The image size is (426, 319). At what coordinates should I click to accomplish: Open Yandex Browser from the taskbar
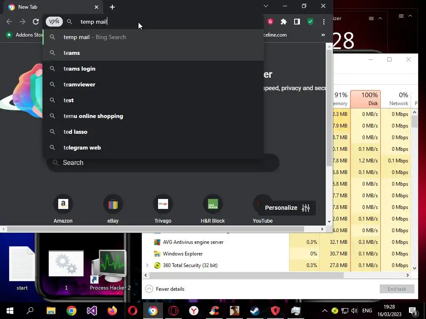click(x=194, y=311)
